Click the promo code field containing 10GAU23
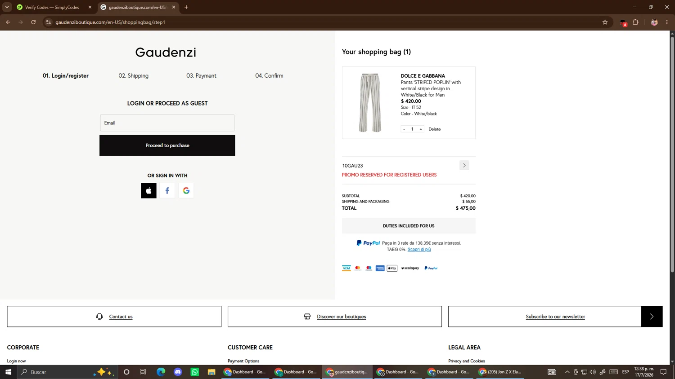The width and height of the screenshot is (675, 379). pos(400,165)
